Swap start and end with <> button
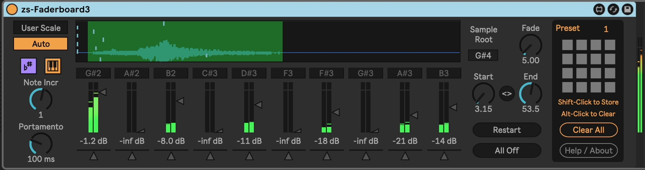This screenshot has height=170, width=645. coord(507,93)
